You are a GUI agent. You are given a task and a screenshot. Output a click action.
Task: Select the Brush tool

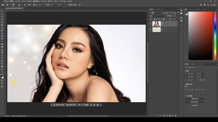point(2,33)
